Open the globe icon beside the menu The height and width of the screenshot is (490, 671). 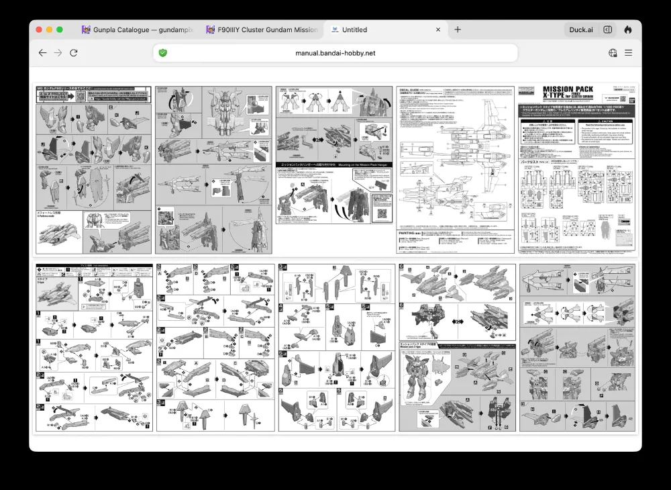click(613, 53)
